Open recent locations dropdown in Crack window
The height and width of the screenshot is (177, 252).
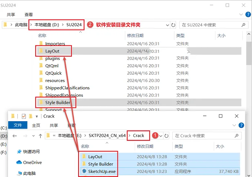(x=33, y=136)
